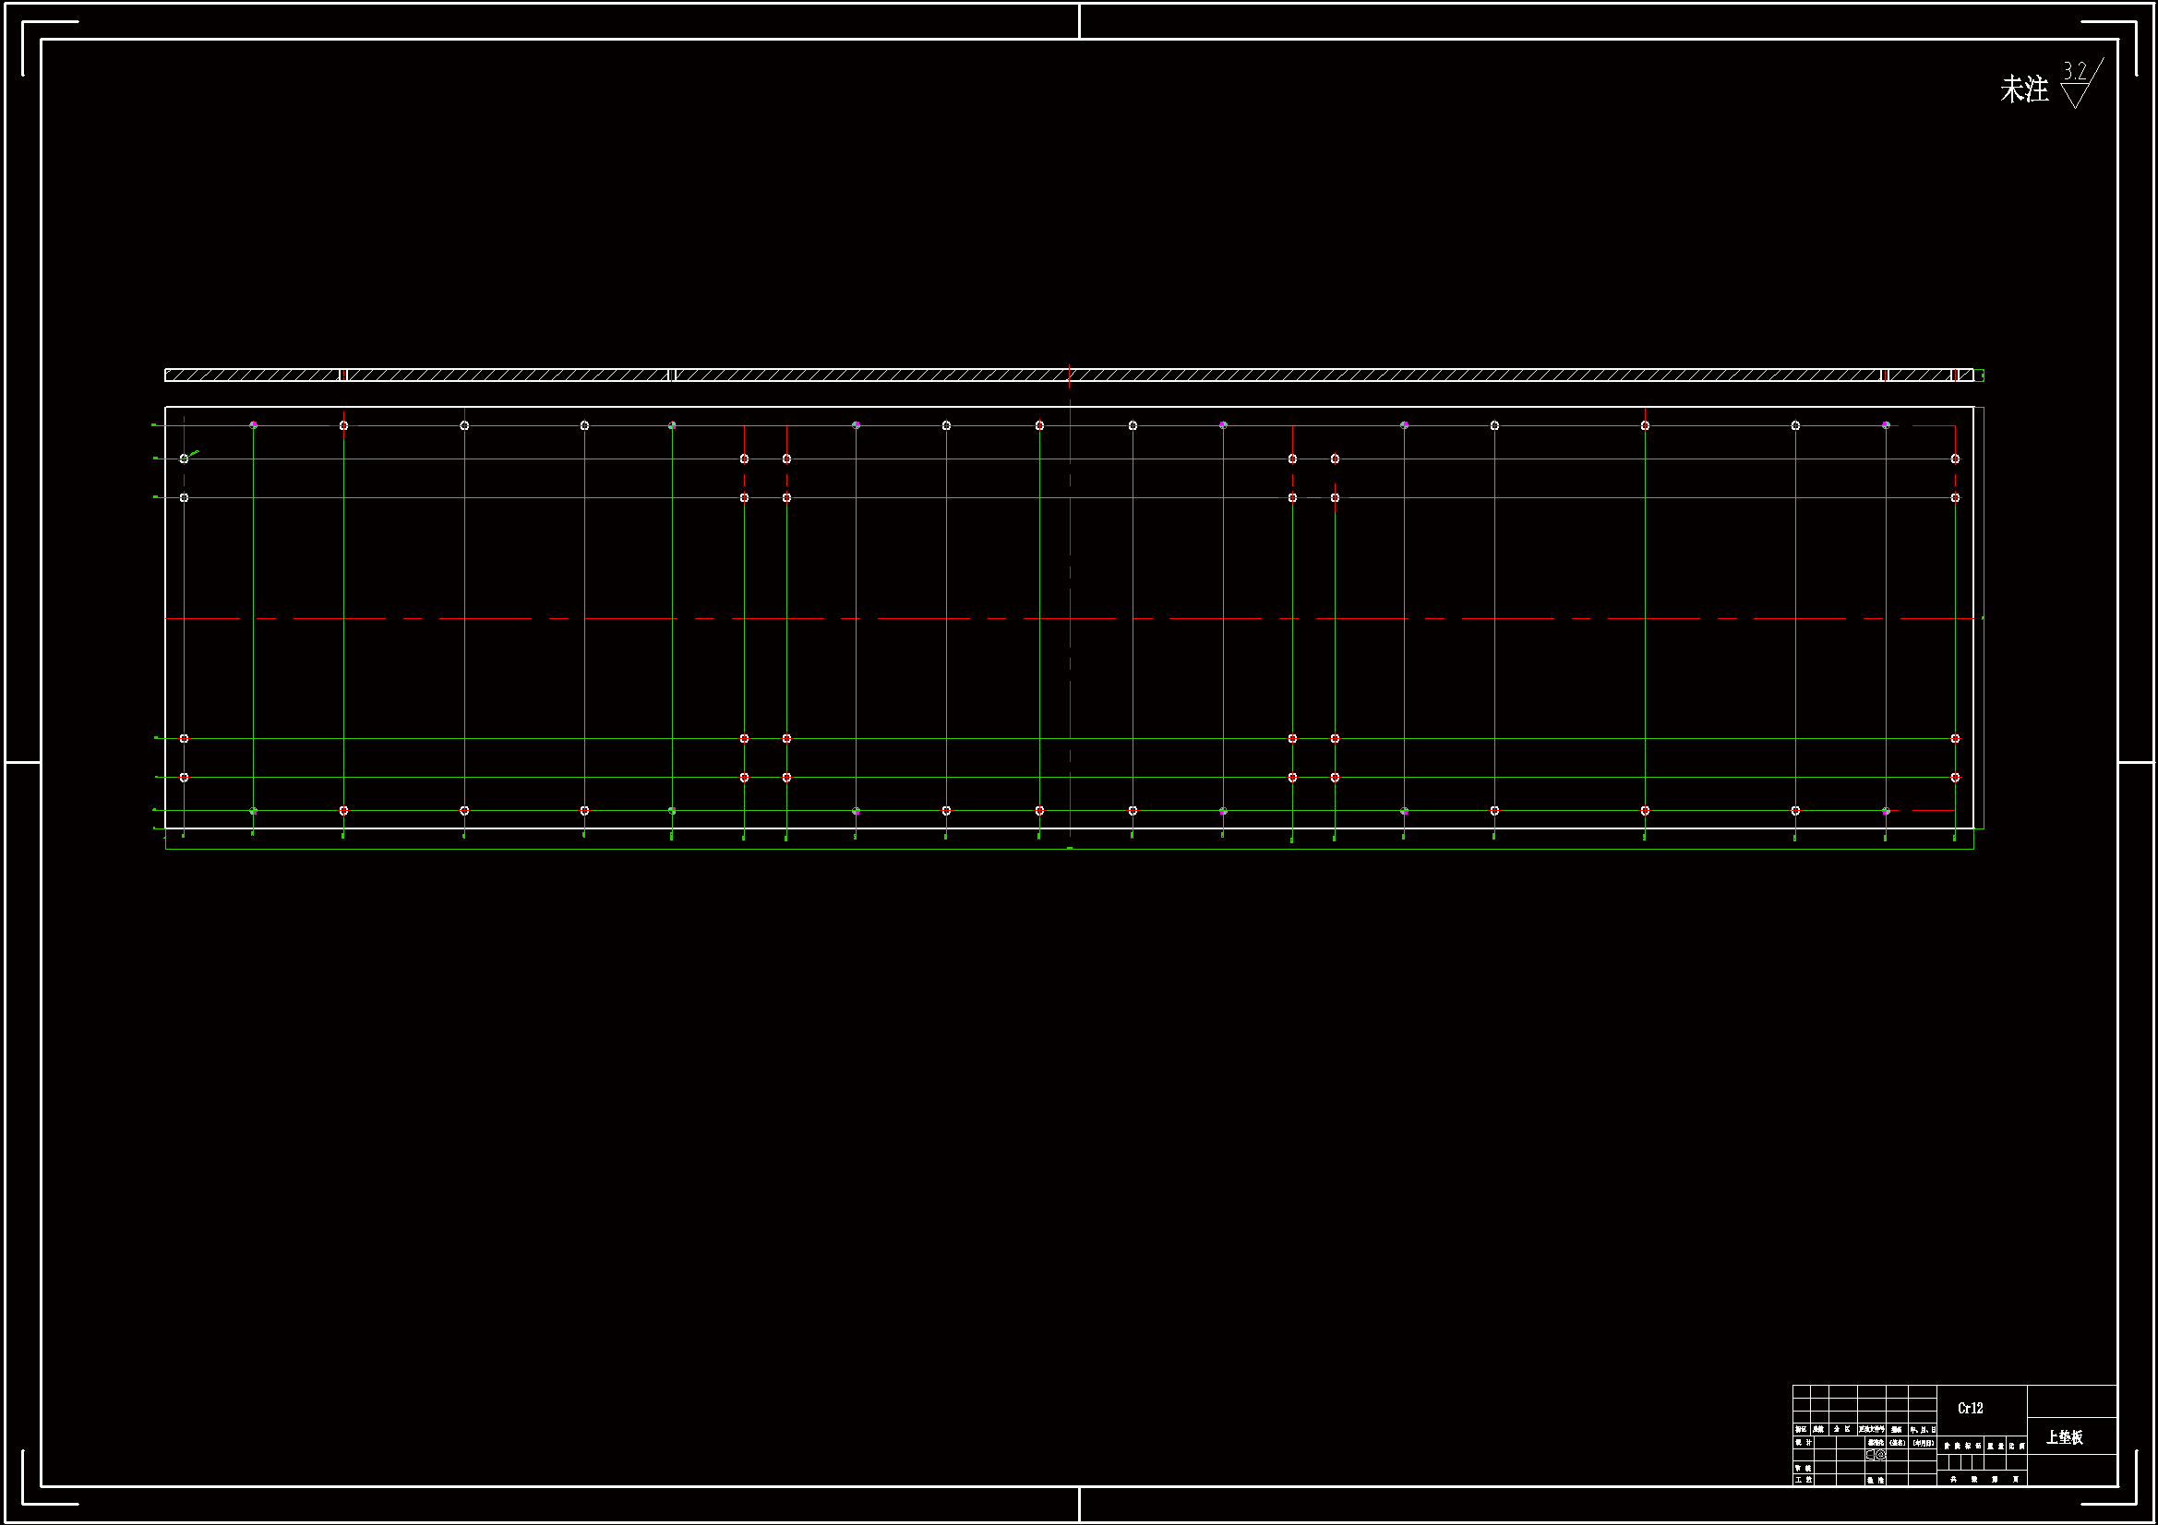Screen dimensions: 2158x1525
Task: Select the magenta-marked hole in top-left row
Action: point(254,425)
